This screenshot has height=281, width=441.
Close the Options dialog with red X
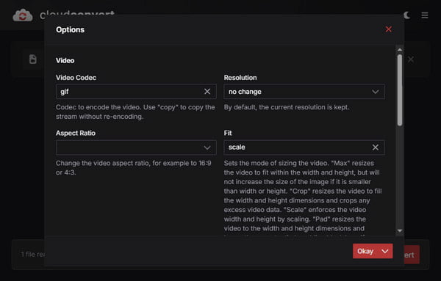tap(388, 29)
